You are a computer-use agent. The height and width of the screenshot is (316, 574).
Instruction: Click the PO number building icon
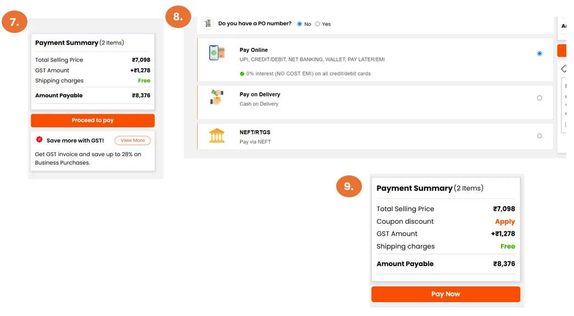coord(208,23)
